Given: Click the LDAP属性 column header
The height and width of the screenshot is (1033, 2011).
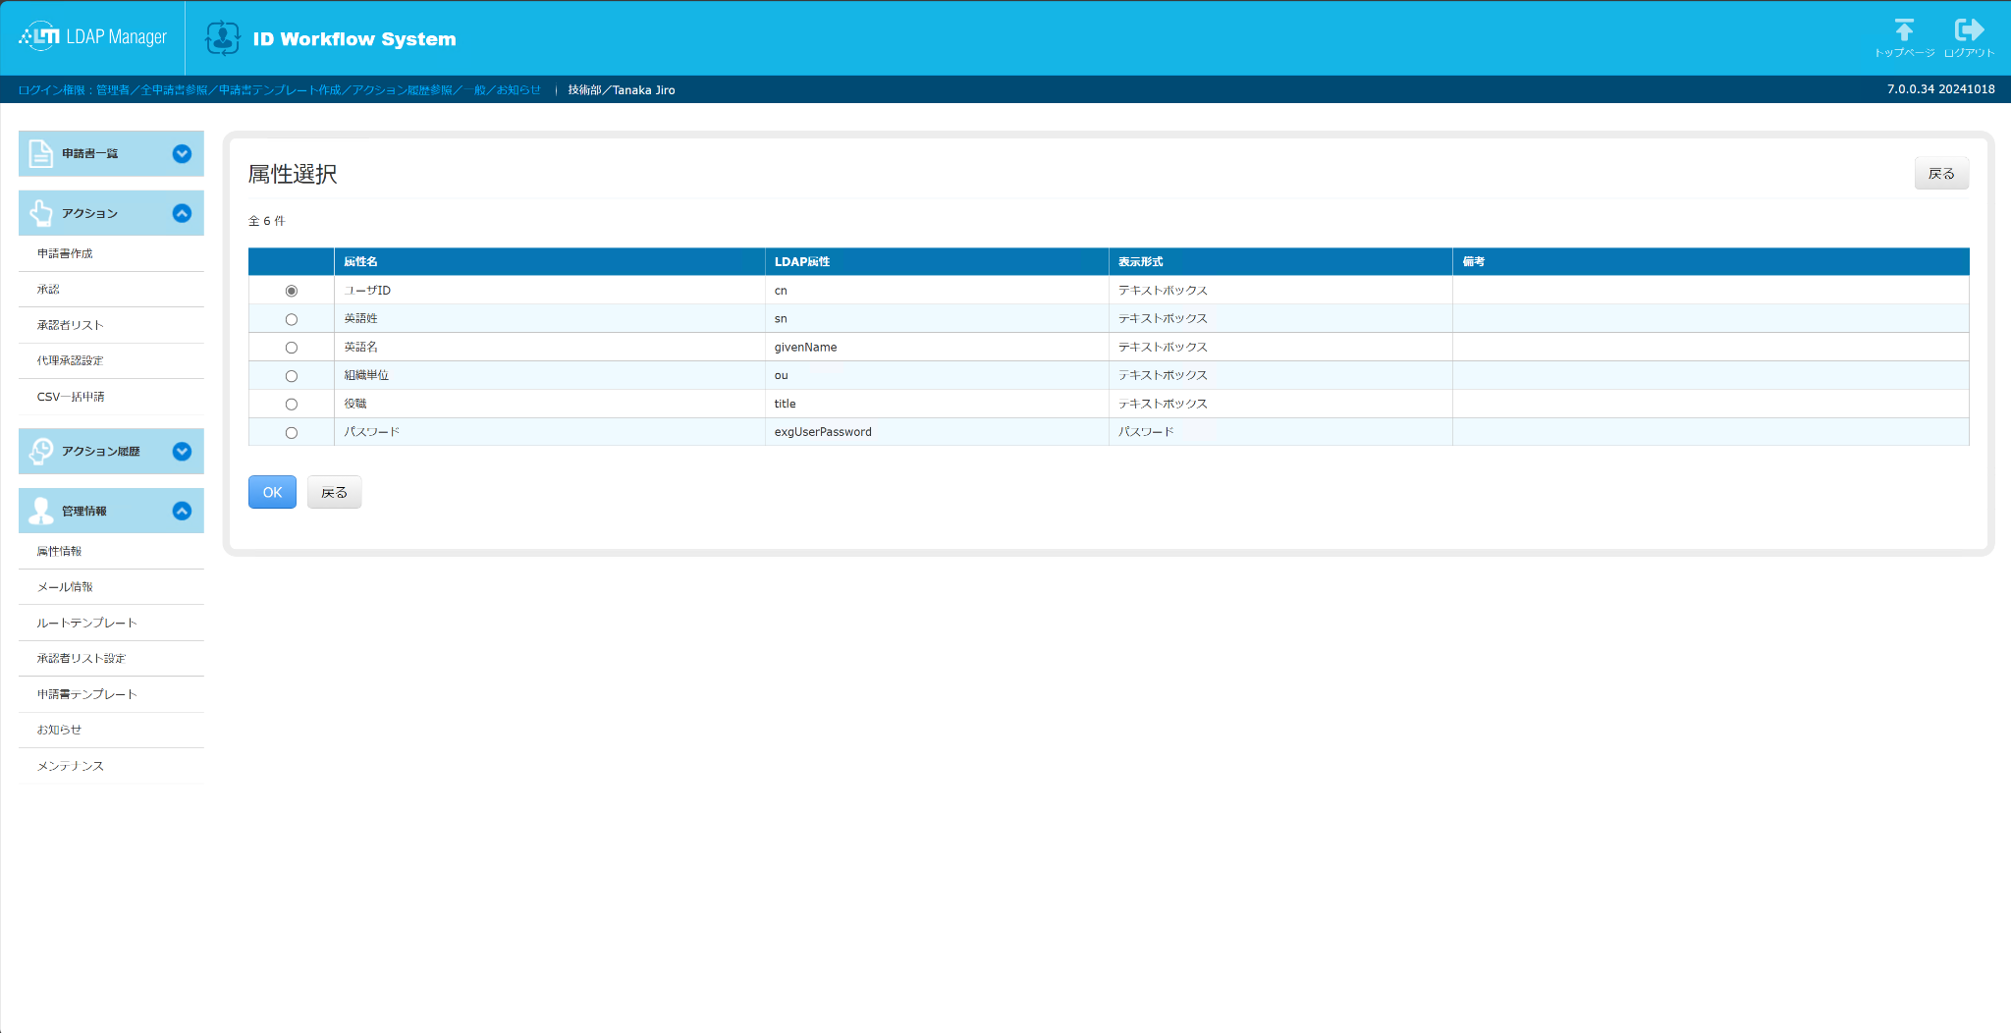Looking at the screenshot, I should (x=937, y=261).
